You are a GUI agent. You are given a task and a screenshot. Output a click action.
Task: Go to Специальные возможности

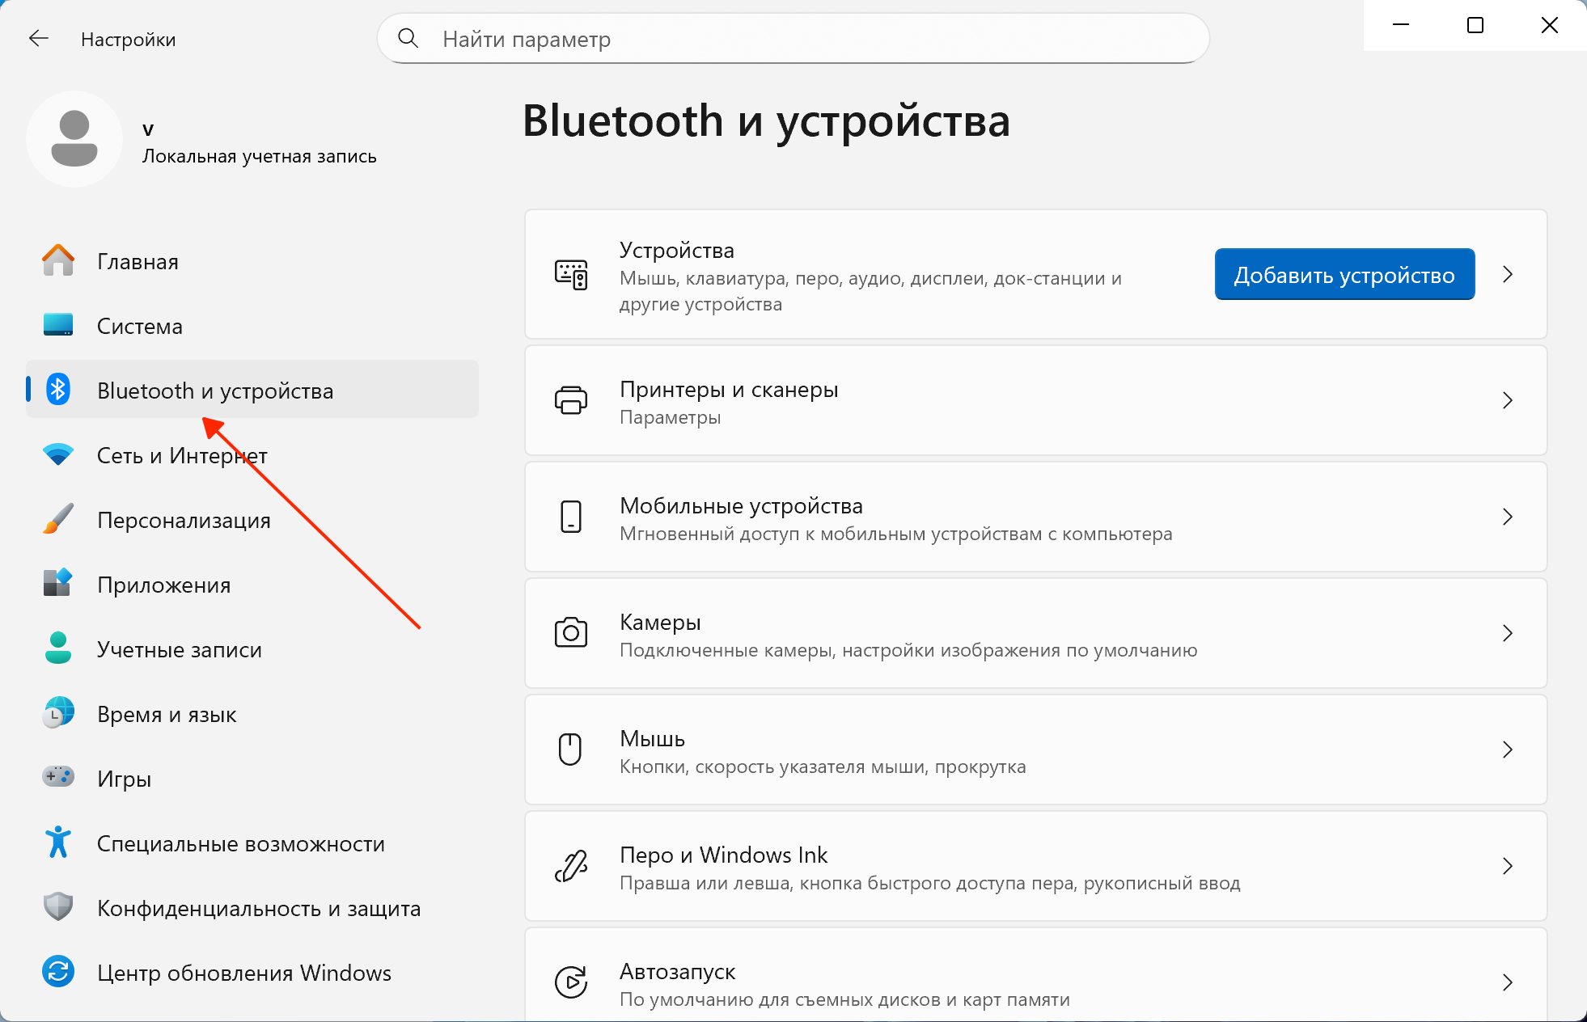pos(252,843)
